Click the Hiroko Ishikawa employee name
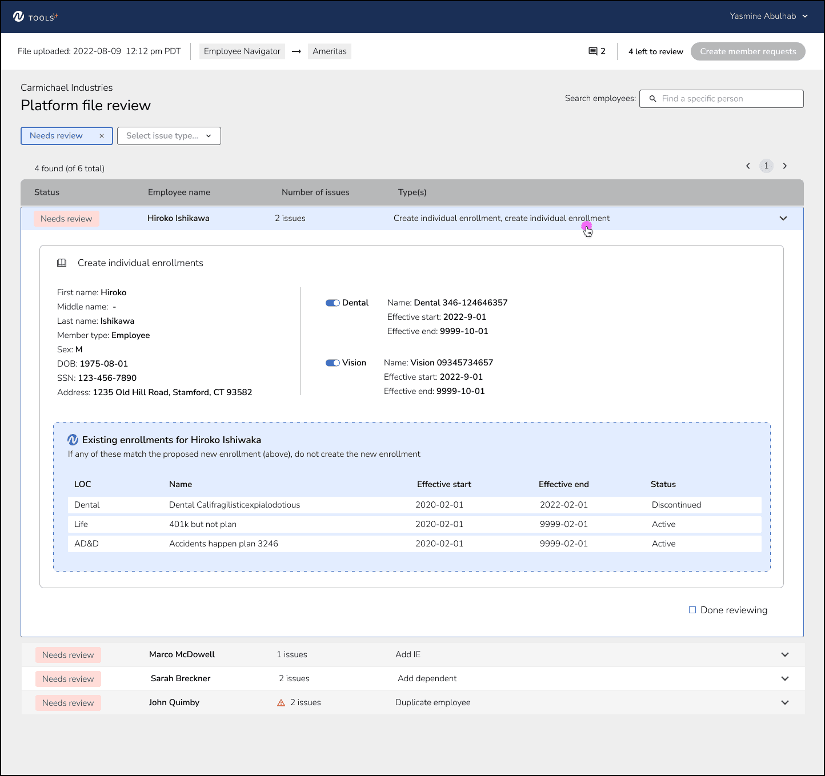The image size is (825, 776). tap(178, 218)
